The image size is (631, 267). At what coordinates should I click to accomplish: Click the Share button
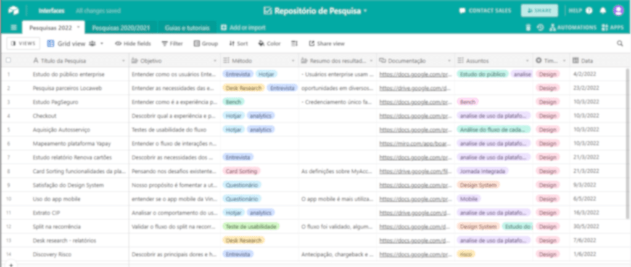pyautogui.click(x=539, y=10)
